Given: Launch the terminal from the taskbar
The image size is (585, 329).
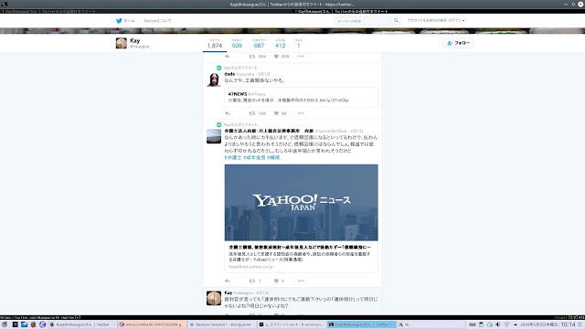Looking at the screenshot, I should (16, 324).
